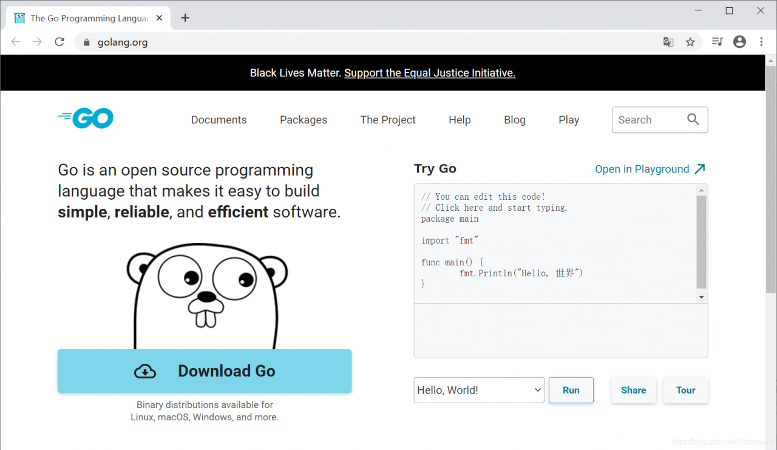This screenshot has height=450, width=777.
Task: Select the Go Programming Language tab
Action: point(89,18)
